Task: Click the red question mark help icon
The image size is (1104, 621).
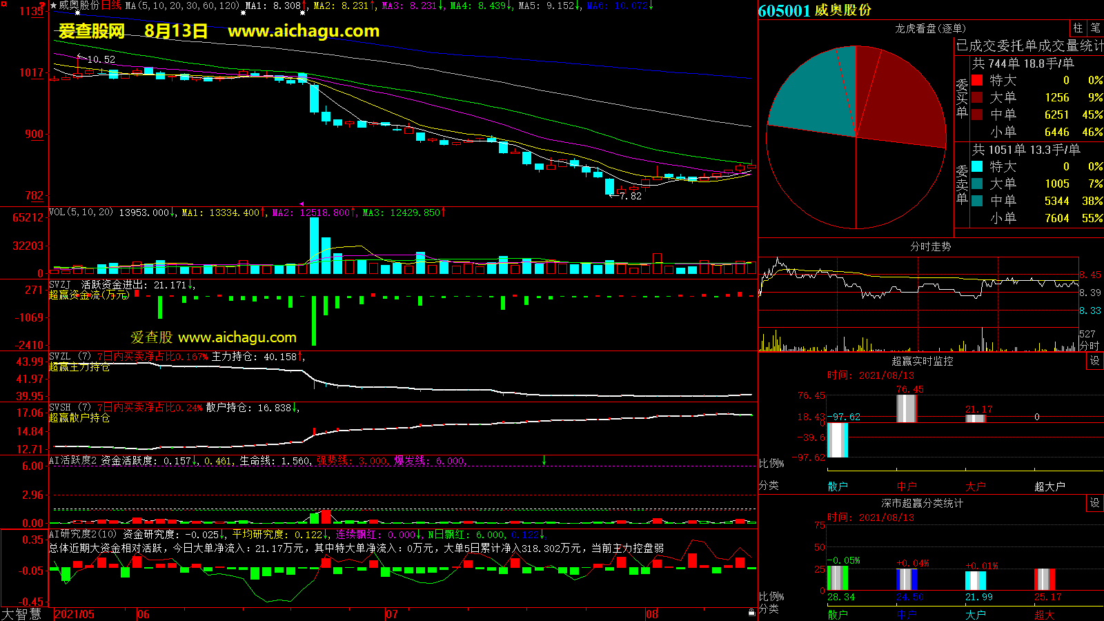Action: pyautogui.click(x=43, y=6)
